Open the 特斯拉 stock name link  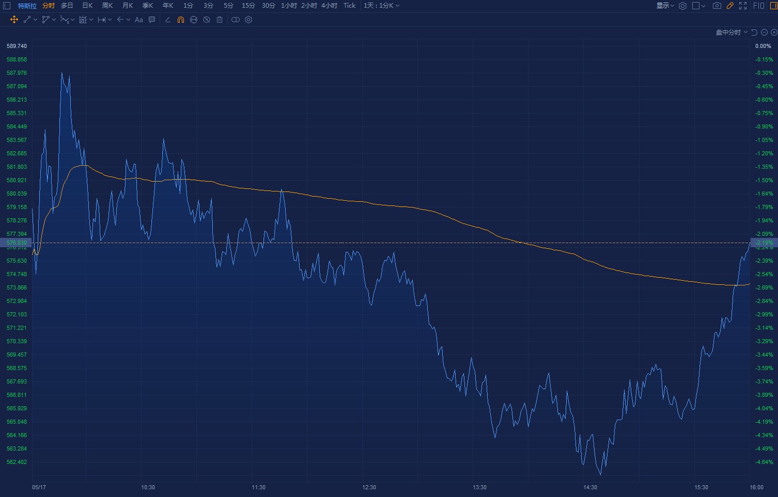point(27,6)
